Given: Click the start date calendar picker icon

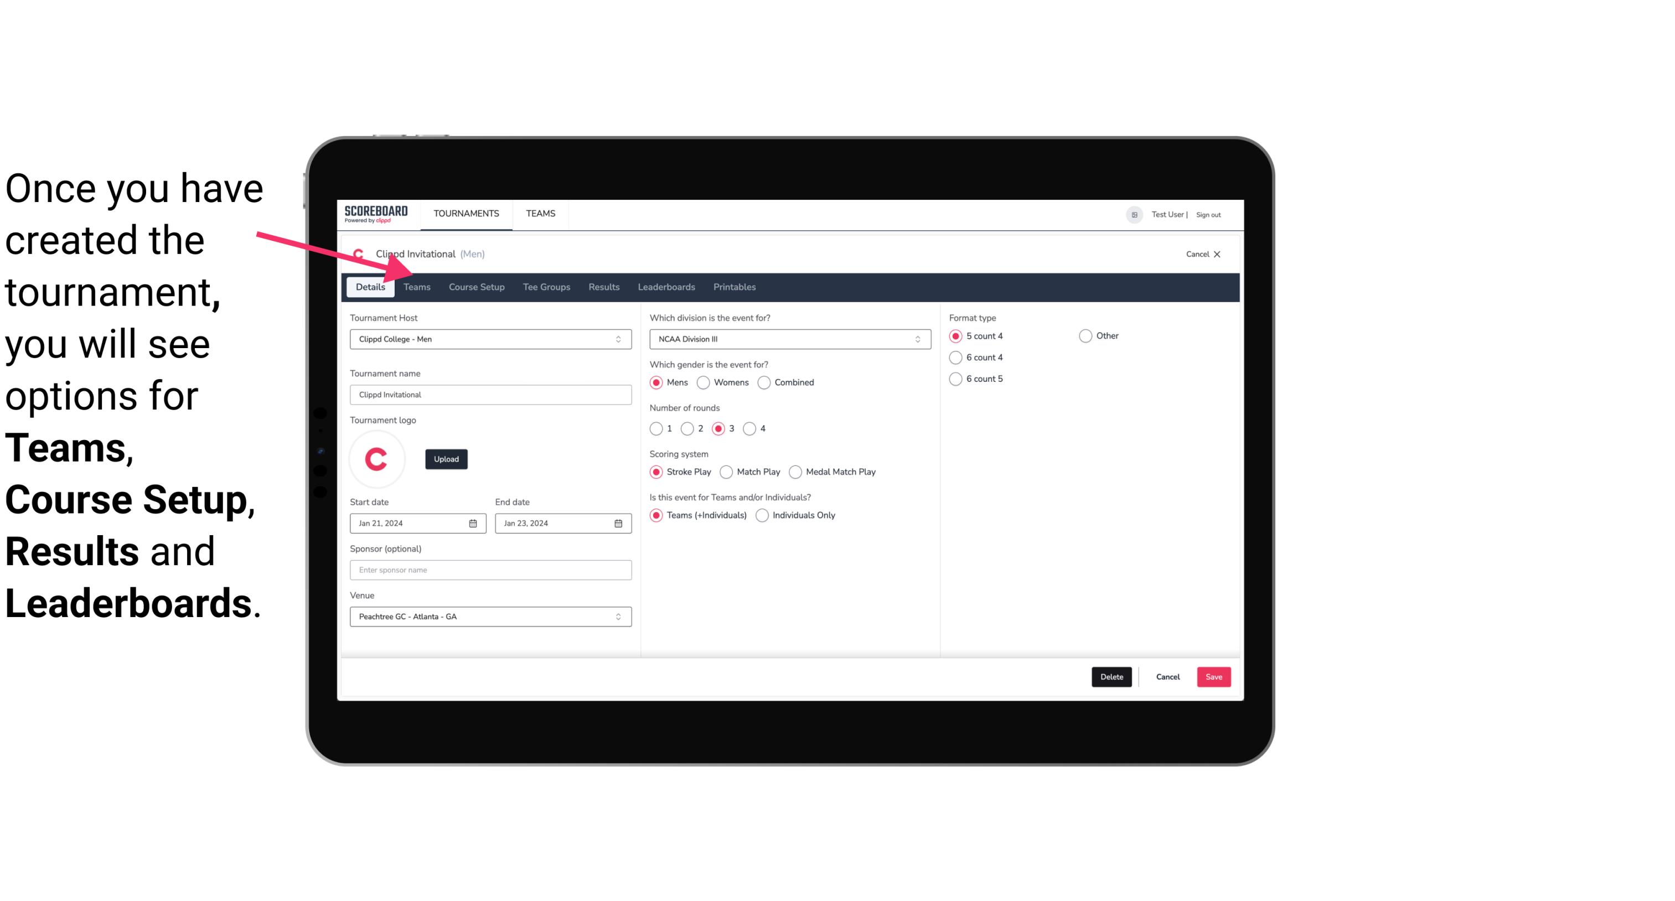Looking at the screenshot, I should pos(473,522).
